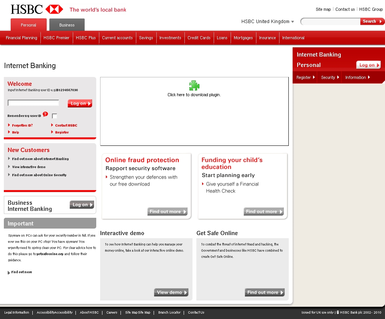This screenshot has height=319, width=385.
Task: Go to Investments in the navigation bar
Action: click(x=170, y=38)
